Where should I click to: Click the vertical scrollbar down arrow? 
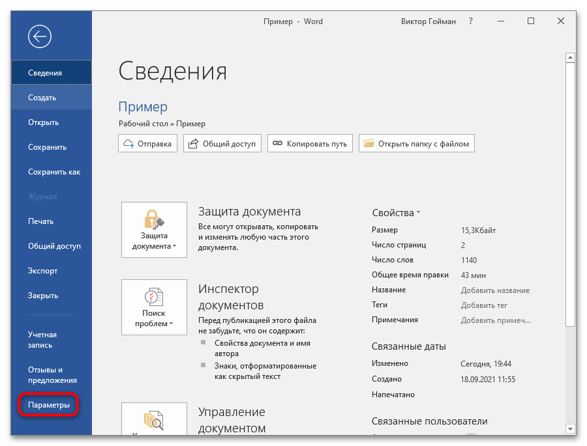pos(571,428)
